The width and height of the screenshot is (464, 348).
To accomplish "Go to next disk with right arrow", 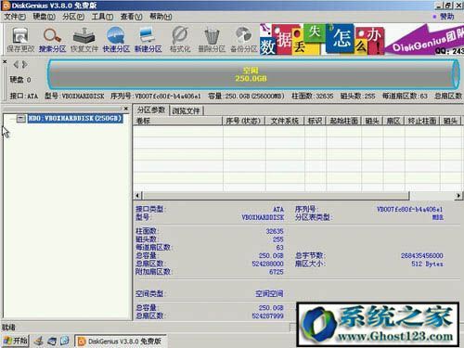I will (25, 64).
